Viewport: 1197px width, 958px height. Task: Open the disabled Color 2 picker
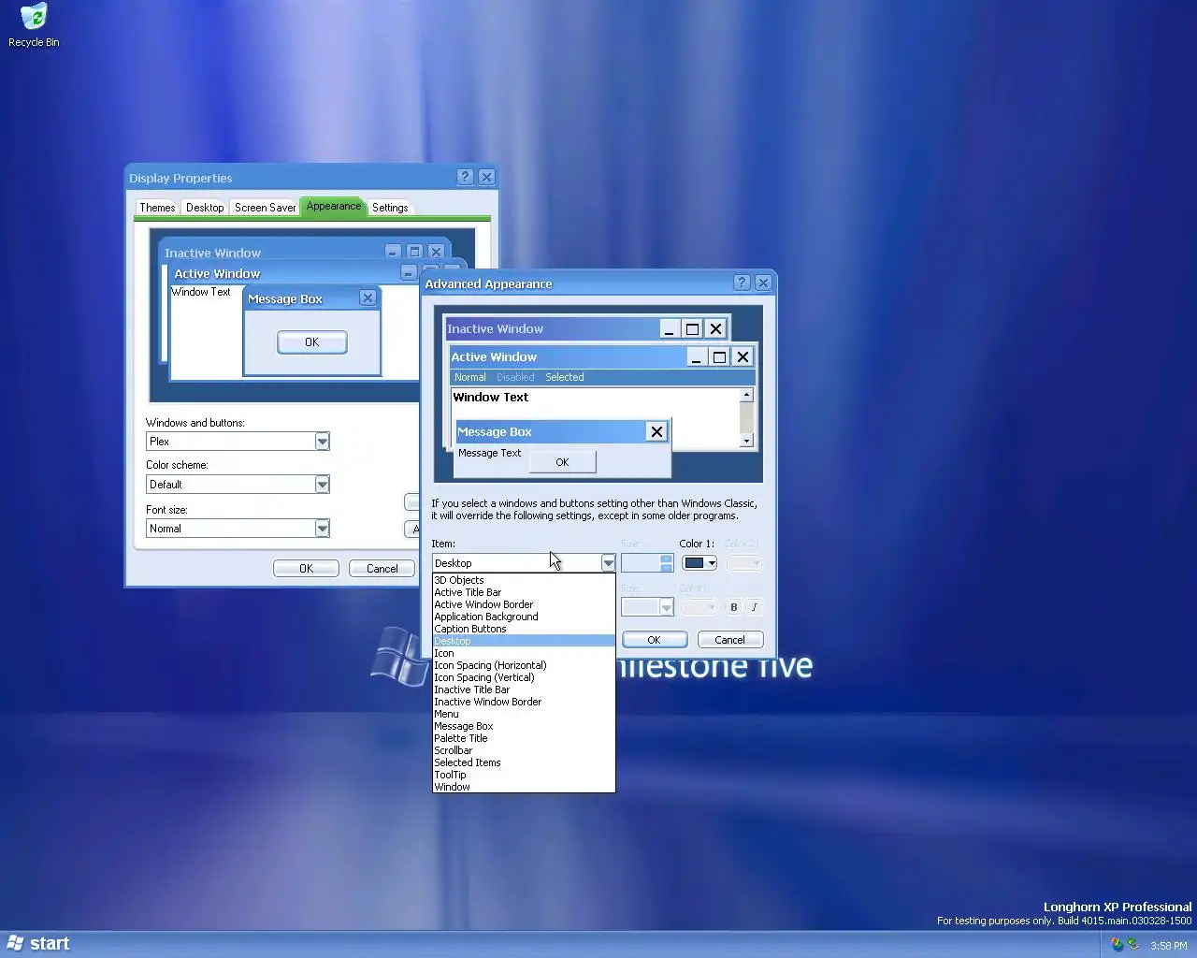(744, 563)
